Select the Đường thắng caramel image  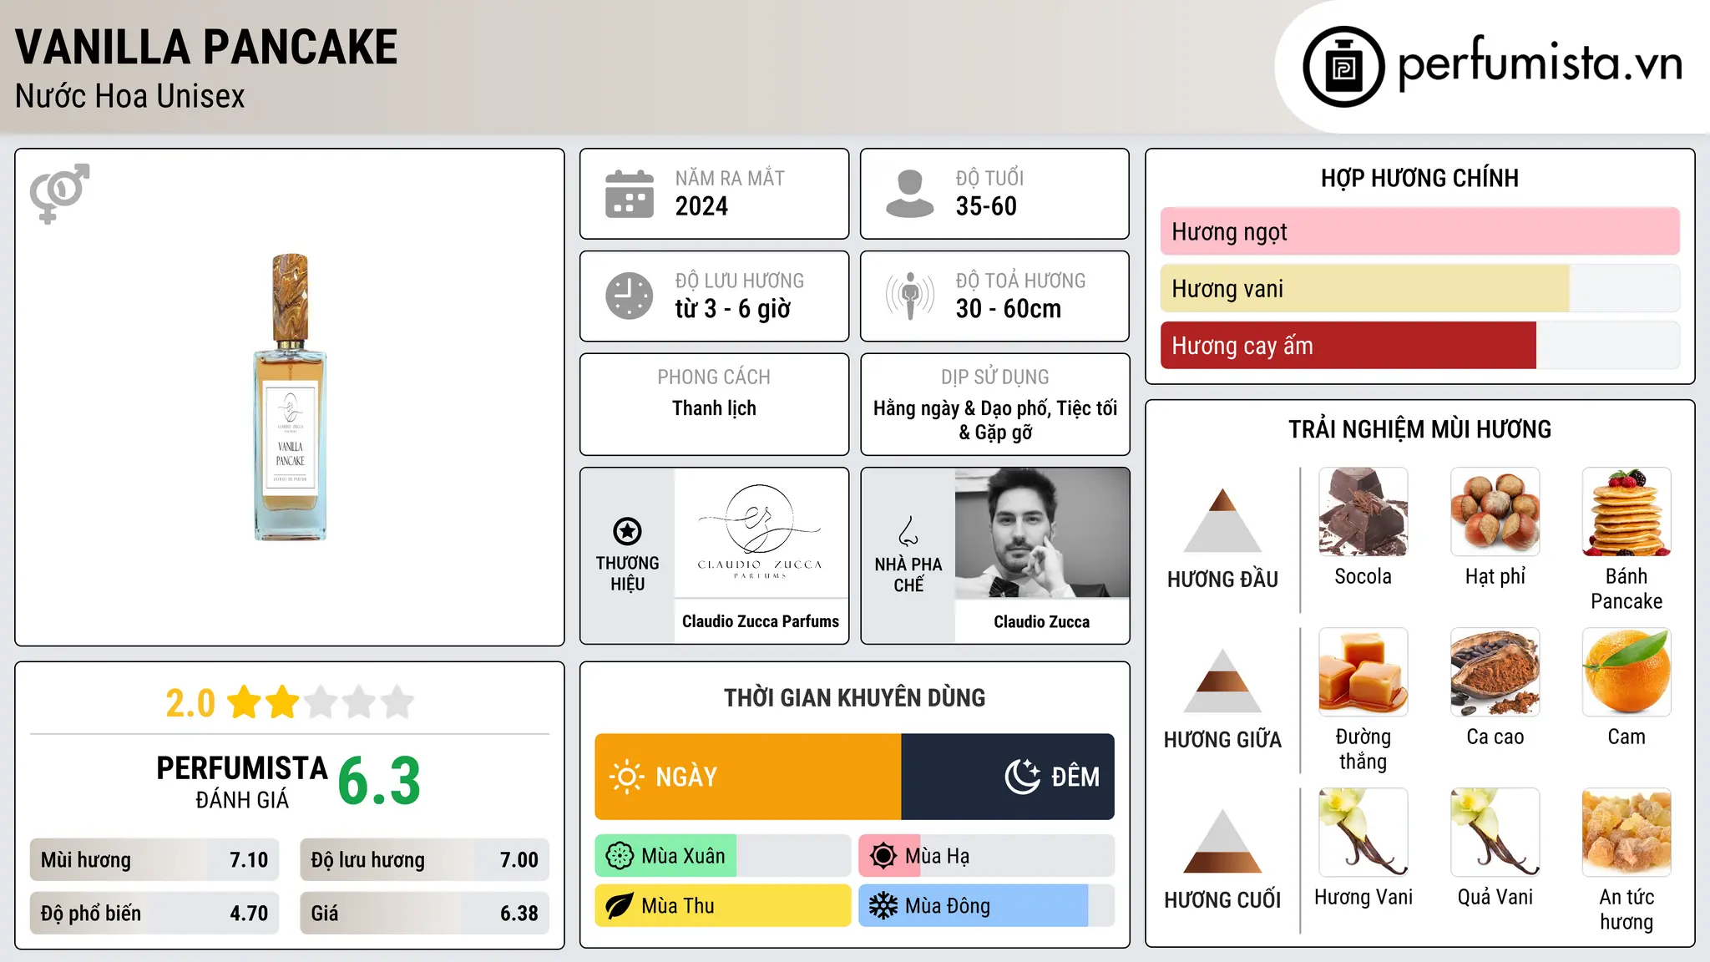point(1363,671)
